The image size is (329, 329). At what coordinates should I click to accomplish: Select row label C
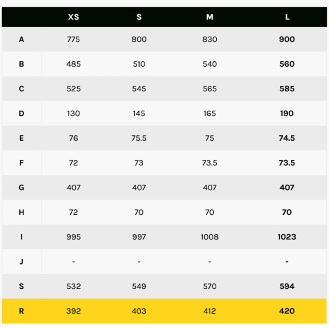(21, 89)
